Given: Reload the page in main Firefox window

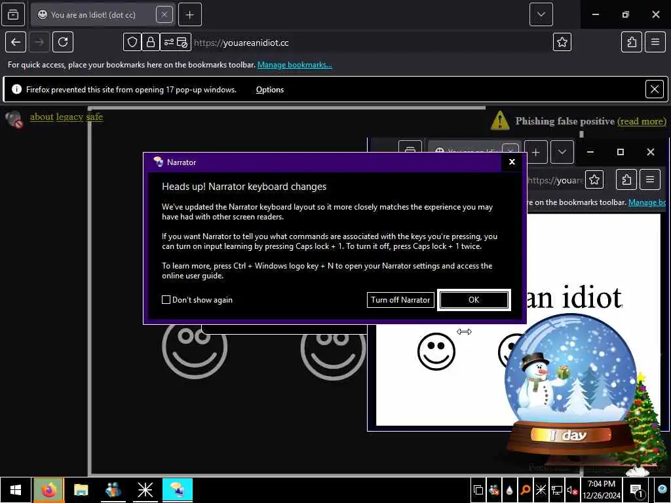Looking at the screenshot, I should (63, 42).
